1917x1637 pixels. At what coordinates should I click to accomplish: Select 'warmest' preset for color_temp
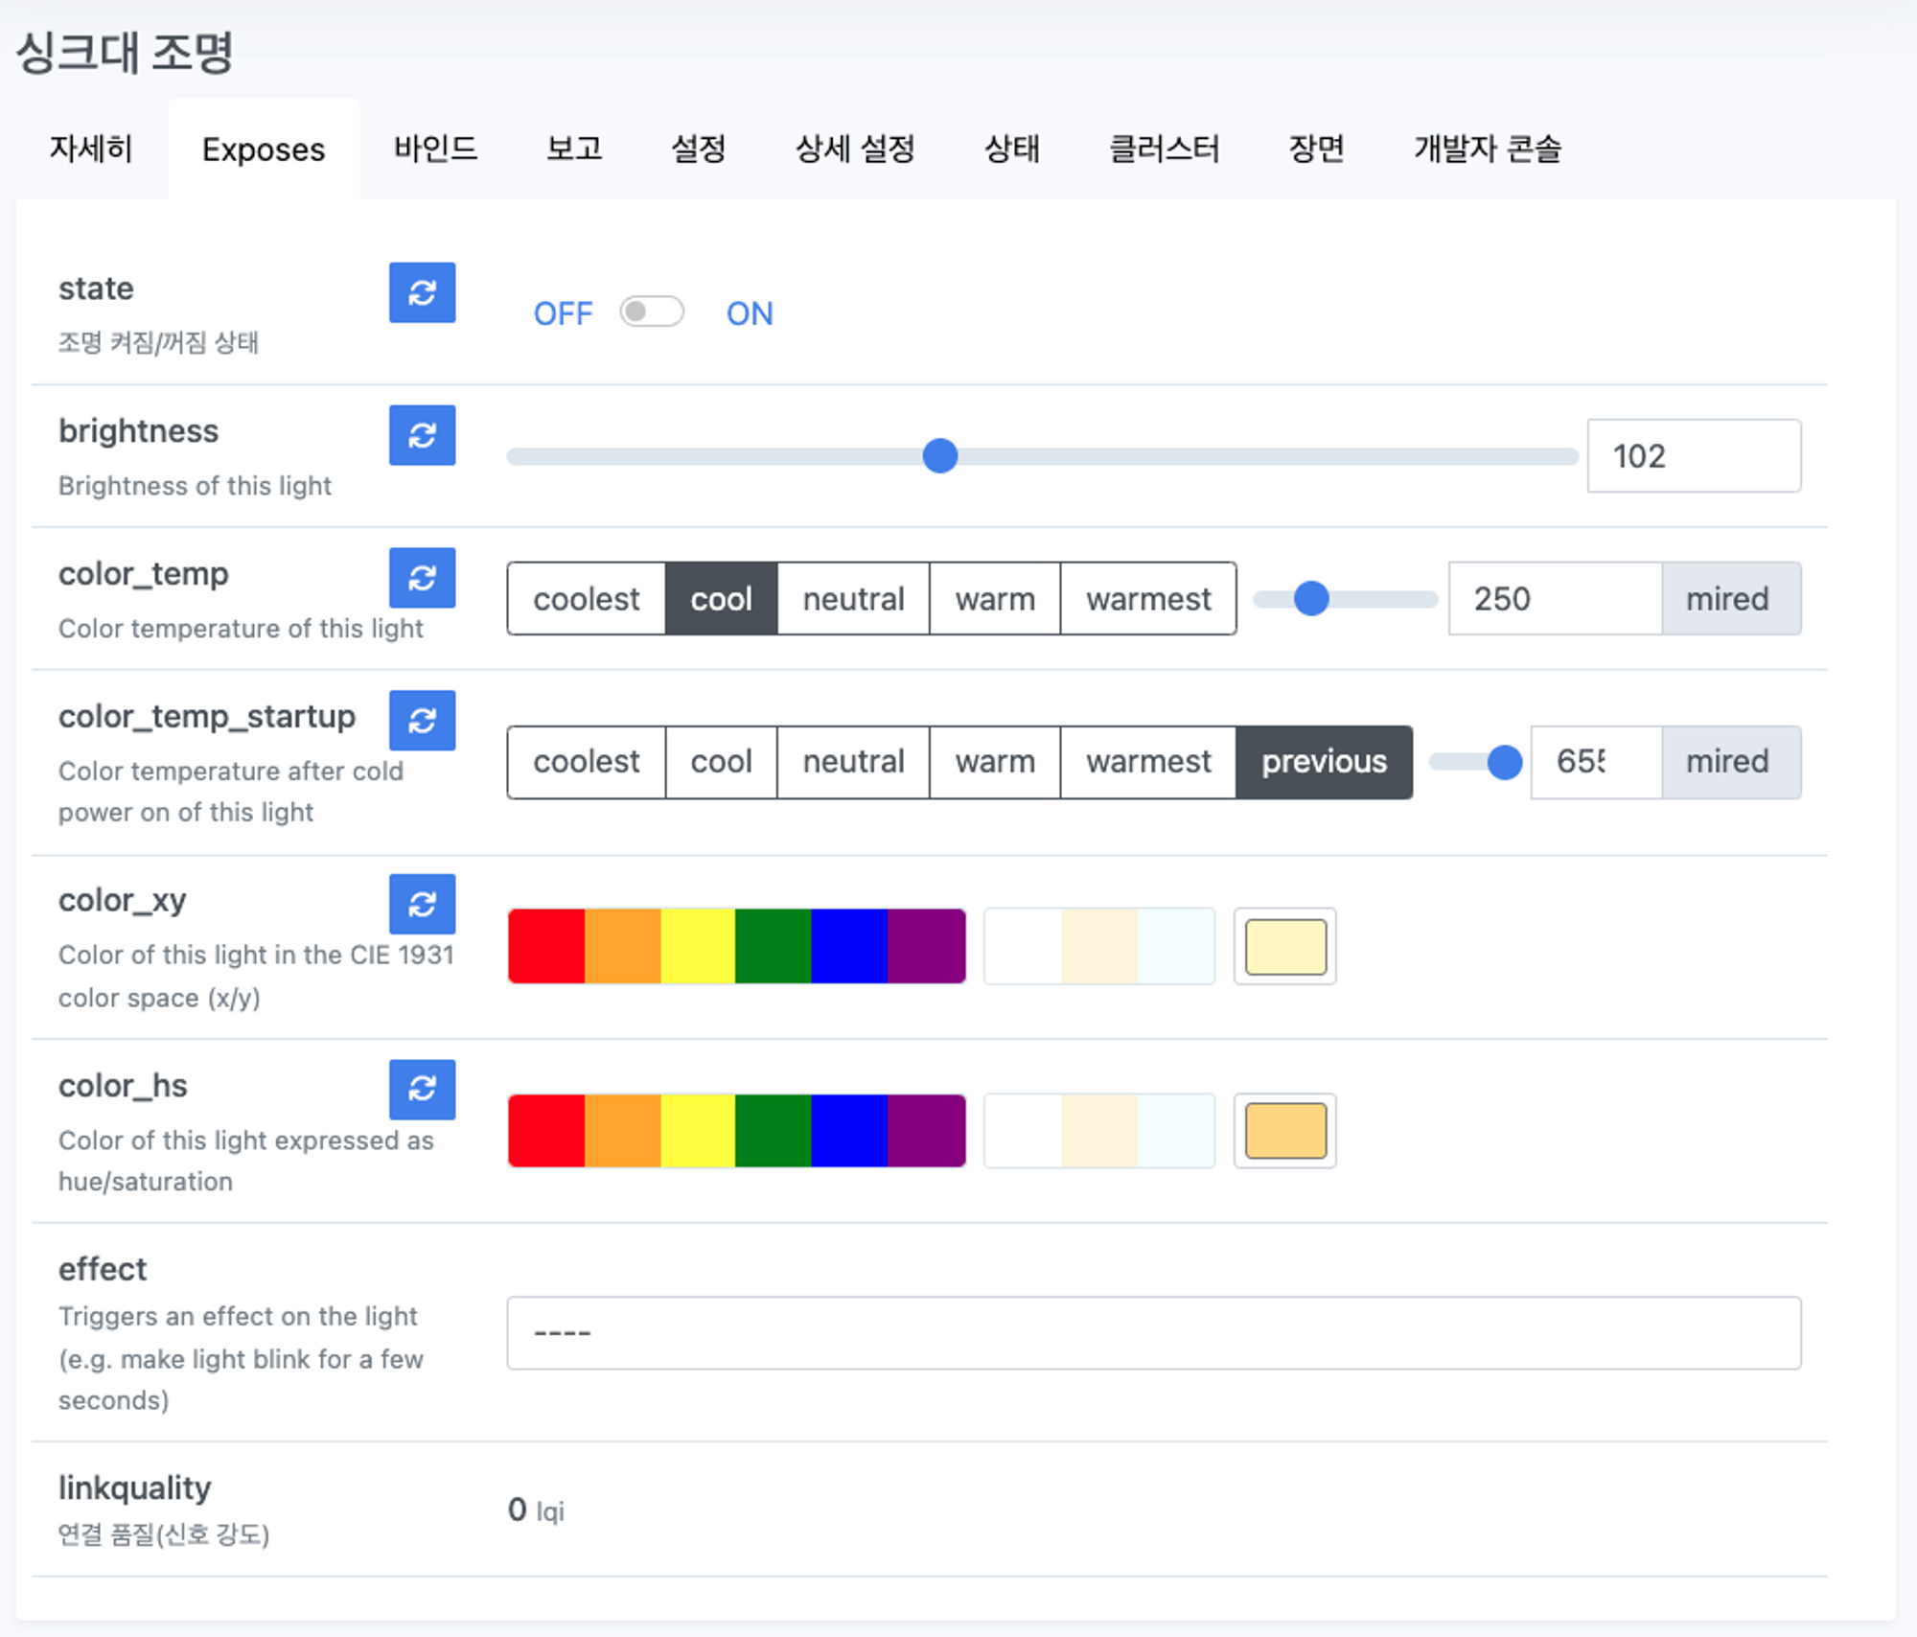pyautogui.click(x=1147, y=599)
